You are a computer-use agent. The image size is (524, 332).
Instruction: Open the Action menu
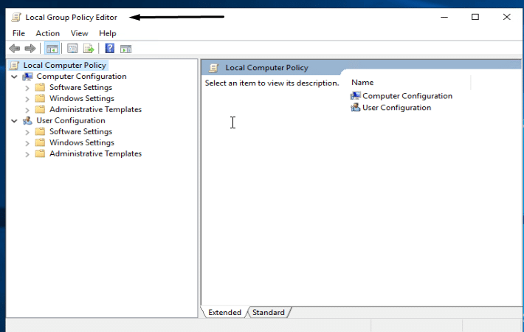point(48,33)
